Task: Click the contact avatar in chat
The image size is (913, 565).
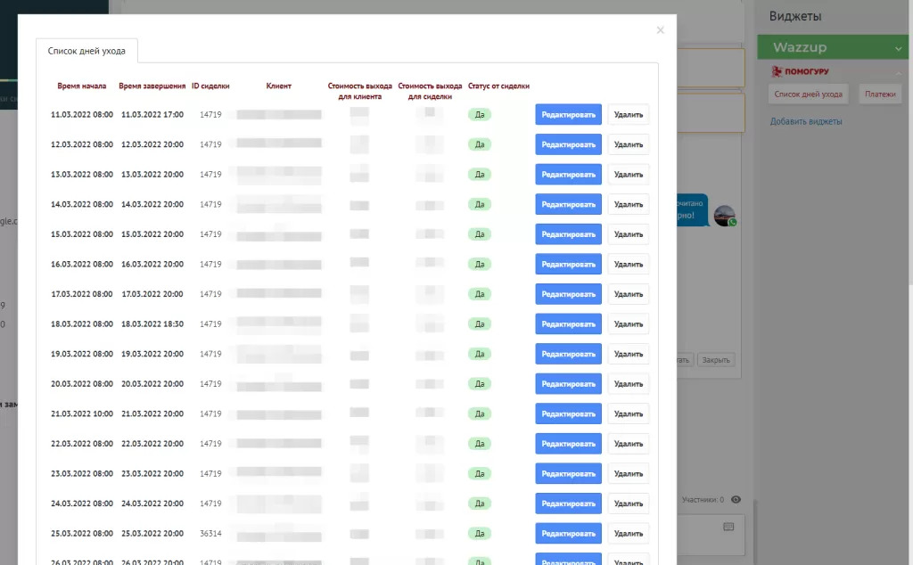Action: coord(725,216)
